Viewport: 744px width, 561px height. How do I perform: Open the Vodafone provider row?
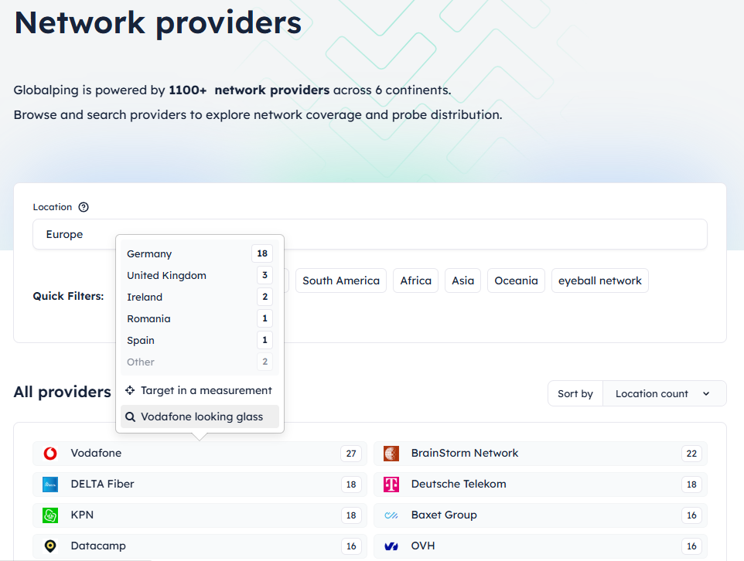pos(200,454)
